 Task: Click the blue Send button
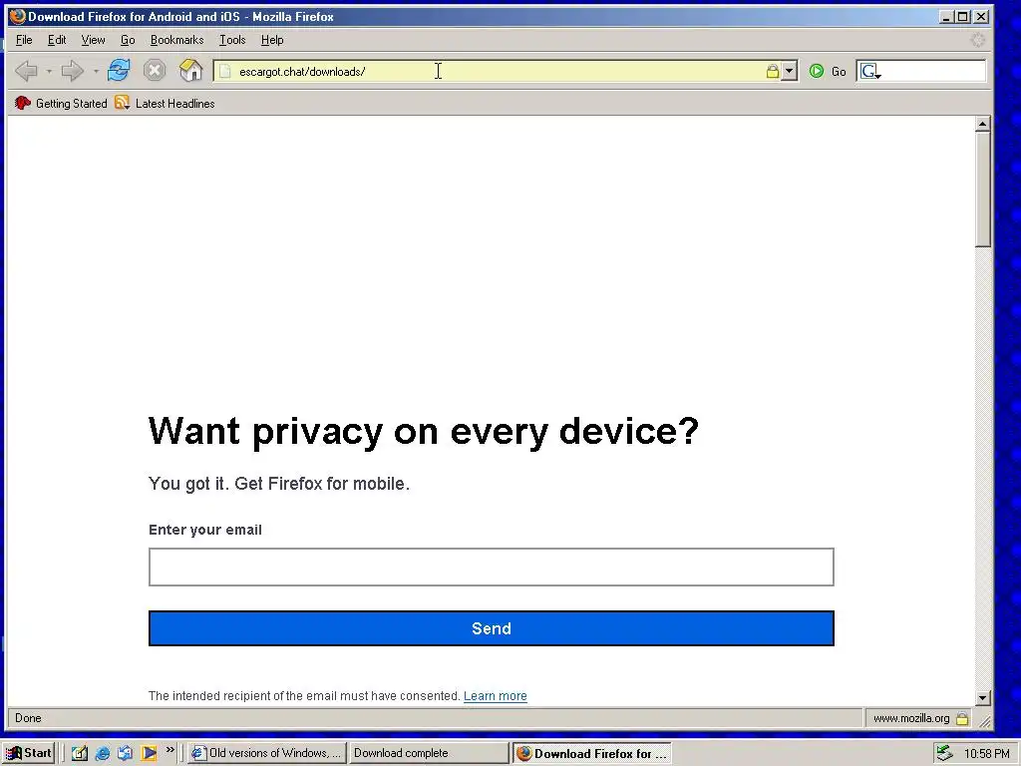pos(491,628)
